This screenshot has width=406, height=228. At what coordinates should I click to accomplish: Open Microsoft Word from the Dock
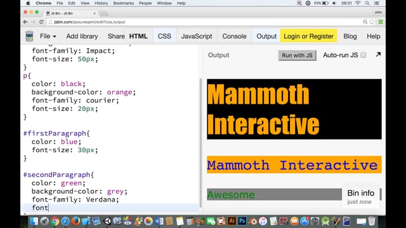(159, 221)
